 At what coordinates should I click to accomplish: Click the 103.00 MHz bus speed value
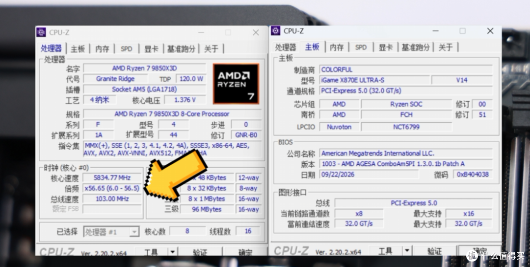[x=112, y=199]
